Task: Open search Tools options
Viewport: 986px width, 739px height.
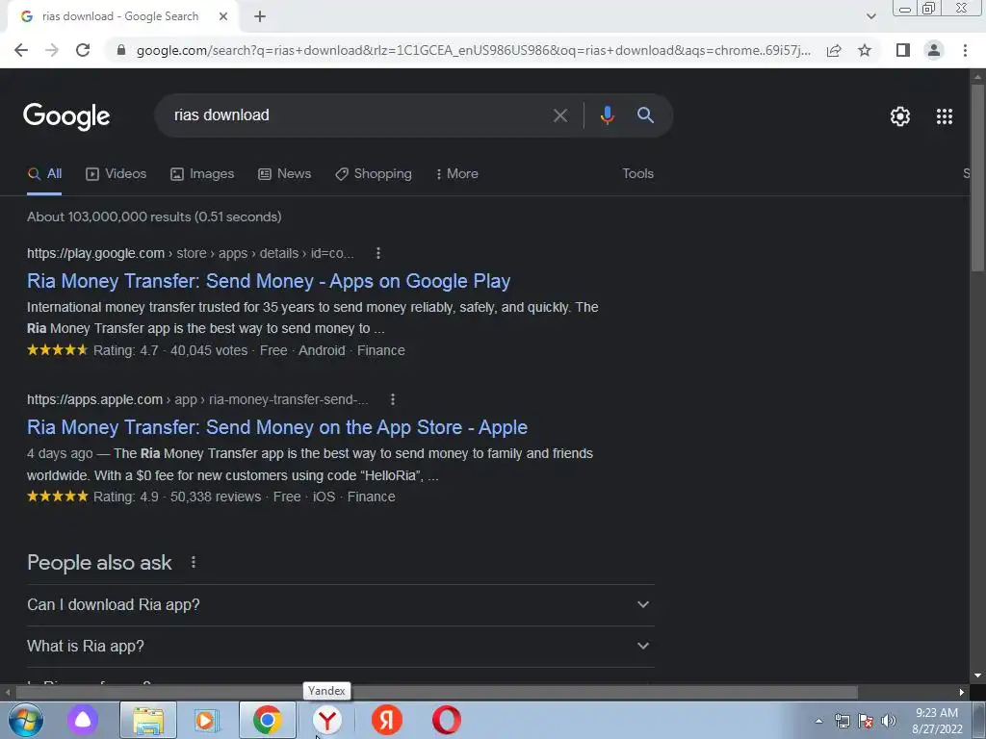Action: pos(637,173)
